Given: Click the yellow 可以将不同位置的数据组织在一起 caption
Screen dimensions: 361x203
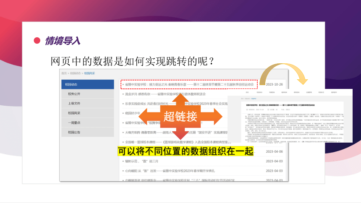Looking at the screenshot, I should [186, 151].
